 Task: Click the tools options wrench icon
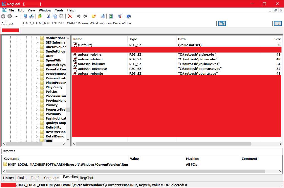click(120, 16)
